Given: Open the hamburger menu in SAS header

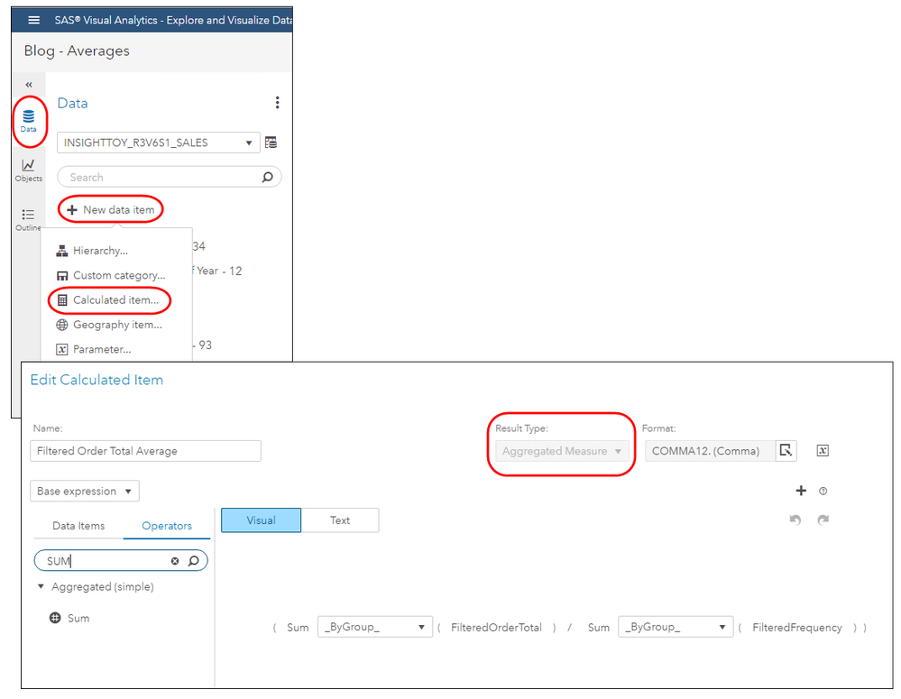Looking at the screenshot, I should pyautogui.click(x=34, y=20).
